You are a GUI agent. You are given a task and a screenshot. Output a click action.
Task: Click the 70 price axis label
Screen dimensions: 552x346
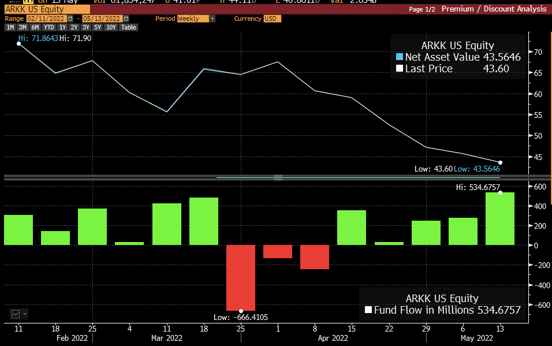pyautogui.click(x=538, y=52)
